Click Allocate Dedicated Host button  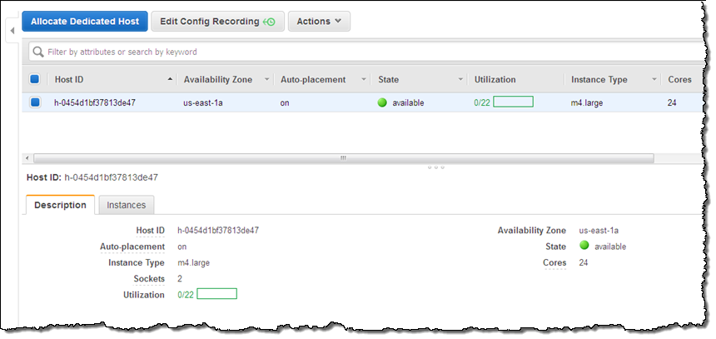(x=85, y=22)
